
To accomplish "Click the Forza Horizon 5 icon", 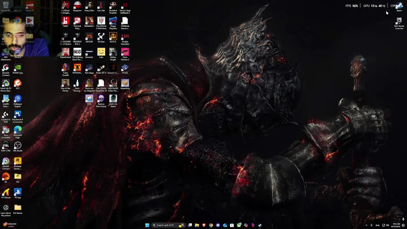I will [x=125, y=54].
